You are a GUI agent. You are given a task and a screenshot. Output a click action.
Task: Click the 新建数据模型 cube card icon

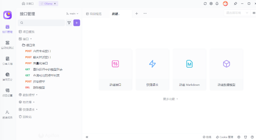tap(226, 64)
